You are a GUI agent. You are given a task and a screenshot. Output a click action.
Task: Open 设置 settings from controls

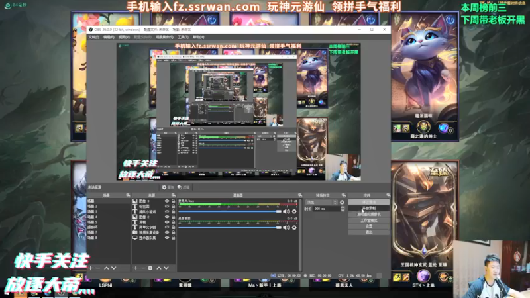tap(369, 226)
